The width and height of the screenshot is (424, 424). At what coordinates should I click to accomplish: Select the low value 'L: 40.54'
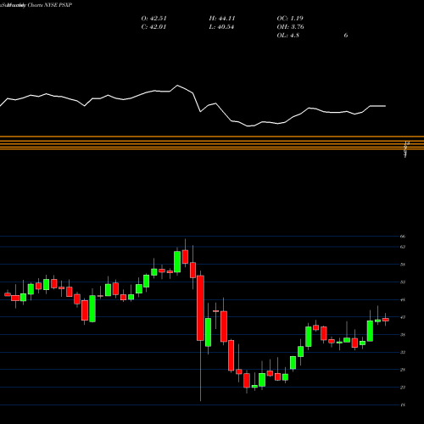pyautogui.click(x=221, y=27)
